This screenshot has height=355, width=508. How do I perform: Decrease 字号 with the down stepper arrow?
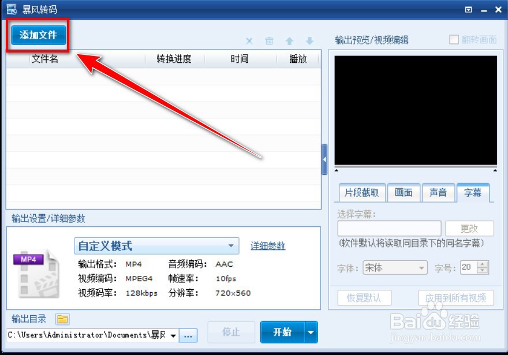(x=483, y=271)
